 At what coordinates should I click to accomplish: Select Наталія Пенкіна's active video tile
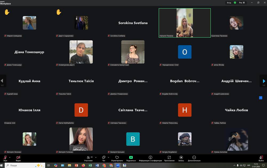click(185, 23)
